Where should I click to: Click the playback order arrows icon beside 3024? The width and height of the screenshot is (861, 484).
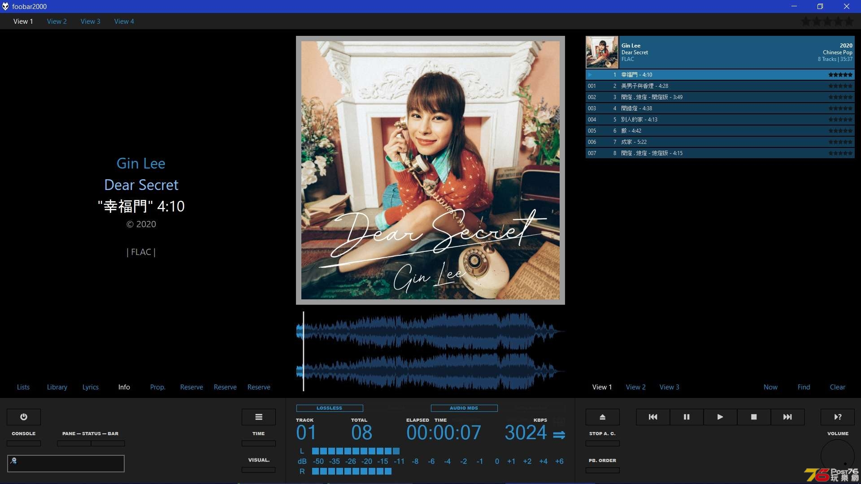click(x=559, y=435)
